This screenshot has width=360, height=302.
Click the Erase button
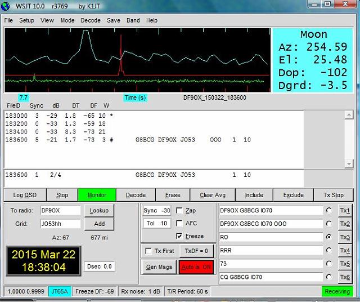(173, 195)
